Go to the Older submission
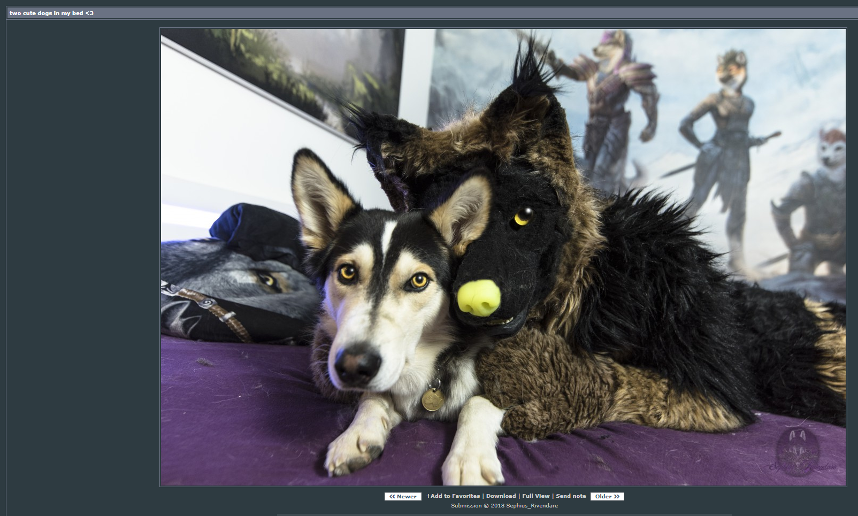Viewport: 858px width, 516px height. [x=607, y=496]
